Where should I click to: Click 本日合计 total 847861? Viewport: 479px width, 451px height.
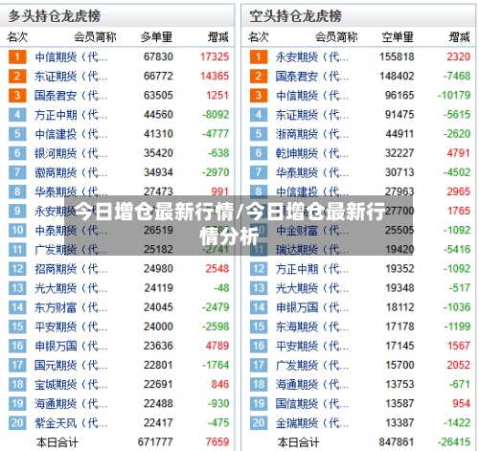coord(397,442)
